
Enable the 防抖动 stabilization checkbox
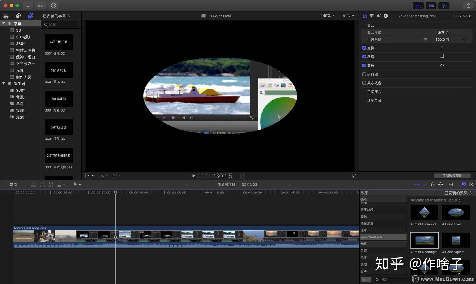click(364, 74)
